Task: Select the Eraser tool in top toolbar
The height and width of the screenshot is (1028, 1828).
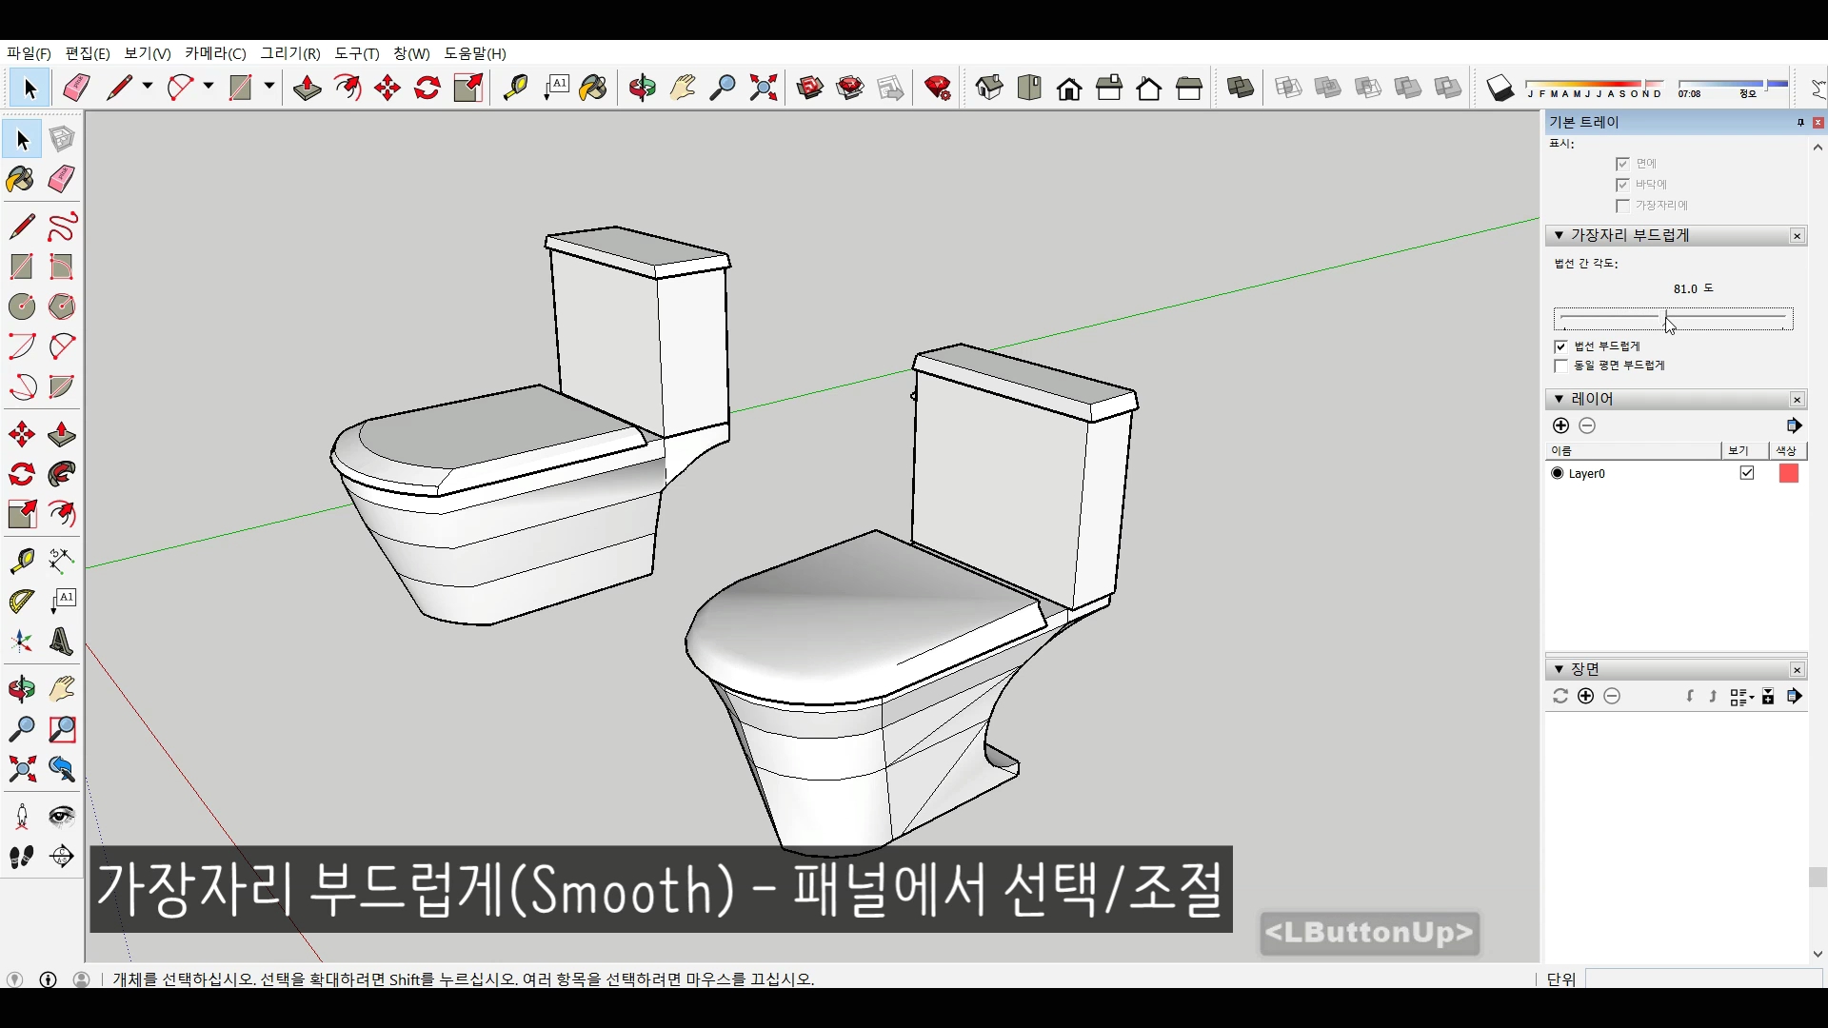Action: [76, 89]
